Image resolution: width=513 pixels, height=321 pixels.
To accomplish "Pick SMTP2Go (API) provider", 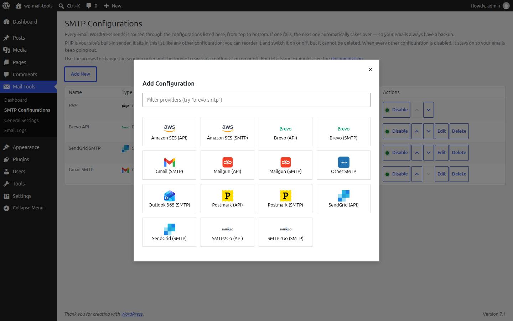I will tap(227, 232).
